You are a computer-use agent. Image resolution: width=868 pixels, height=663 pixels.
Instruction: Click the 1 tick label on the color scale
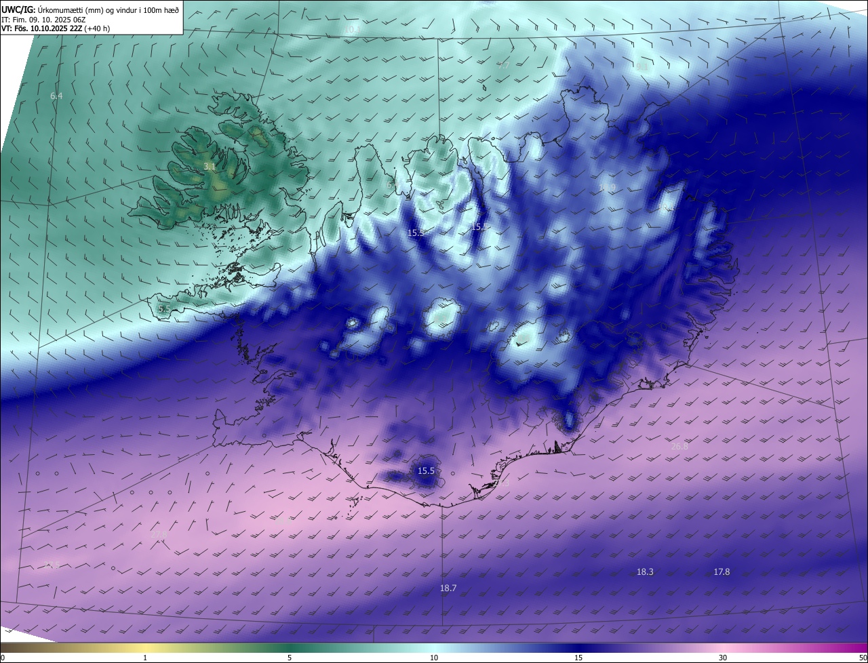pos(146,658)
